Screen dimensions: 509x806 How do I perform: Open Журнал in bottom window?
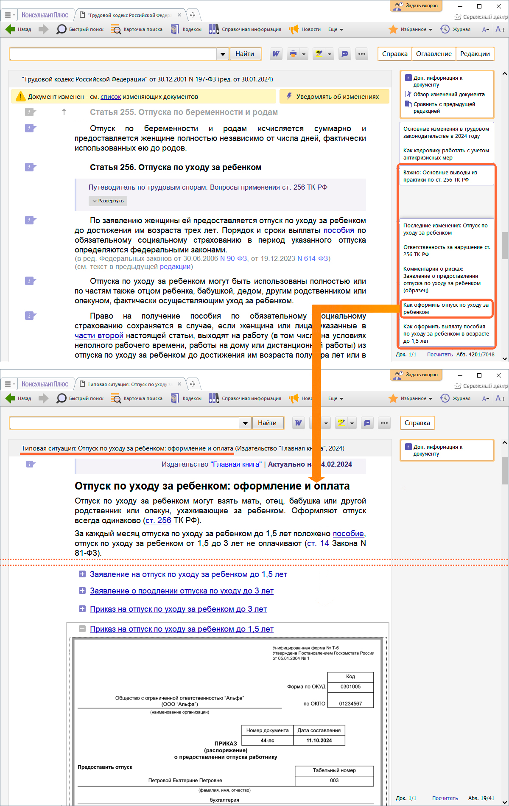(455, 398)
